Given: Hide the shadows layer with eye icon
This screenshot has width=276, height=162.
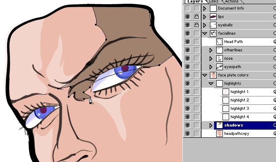Looking at the screenshot, I should click(187, 125).
